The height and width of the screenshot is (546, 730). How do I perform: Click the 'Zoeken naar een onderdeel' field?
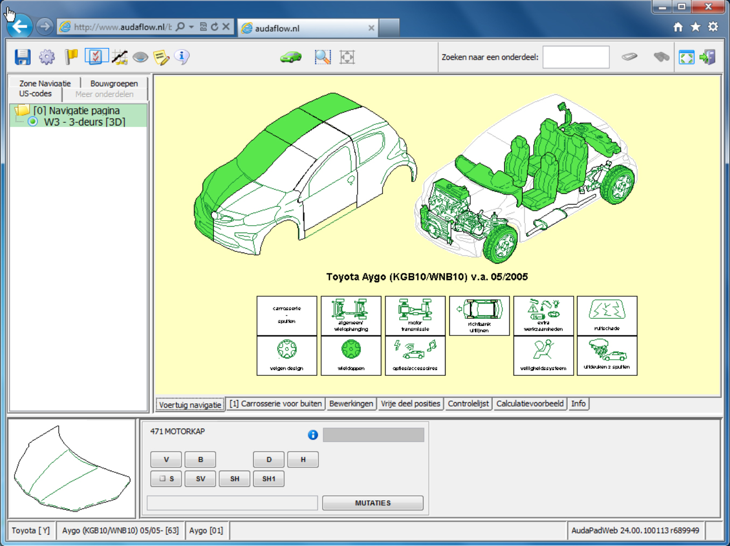(x=575, y=57)
